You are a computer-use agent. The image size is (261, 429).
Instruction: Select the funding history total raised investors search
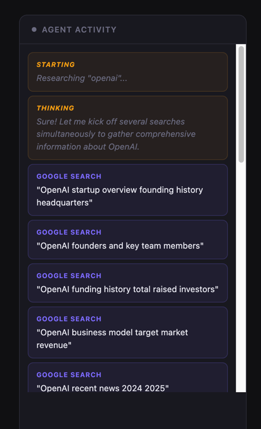(127, 283)
